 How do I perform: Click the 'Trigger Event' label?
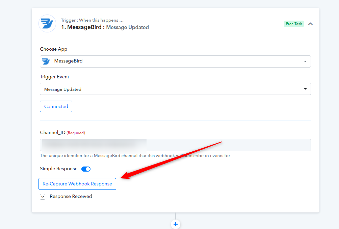pyautogui.click(x=54, y=77)
